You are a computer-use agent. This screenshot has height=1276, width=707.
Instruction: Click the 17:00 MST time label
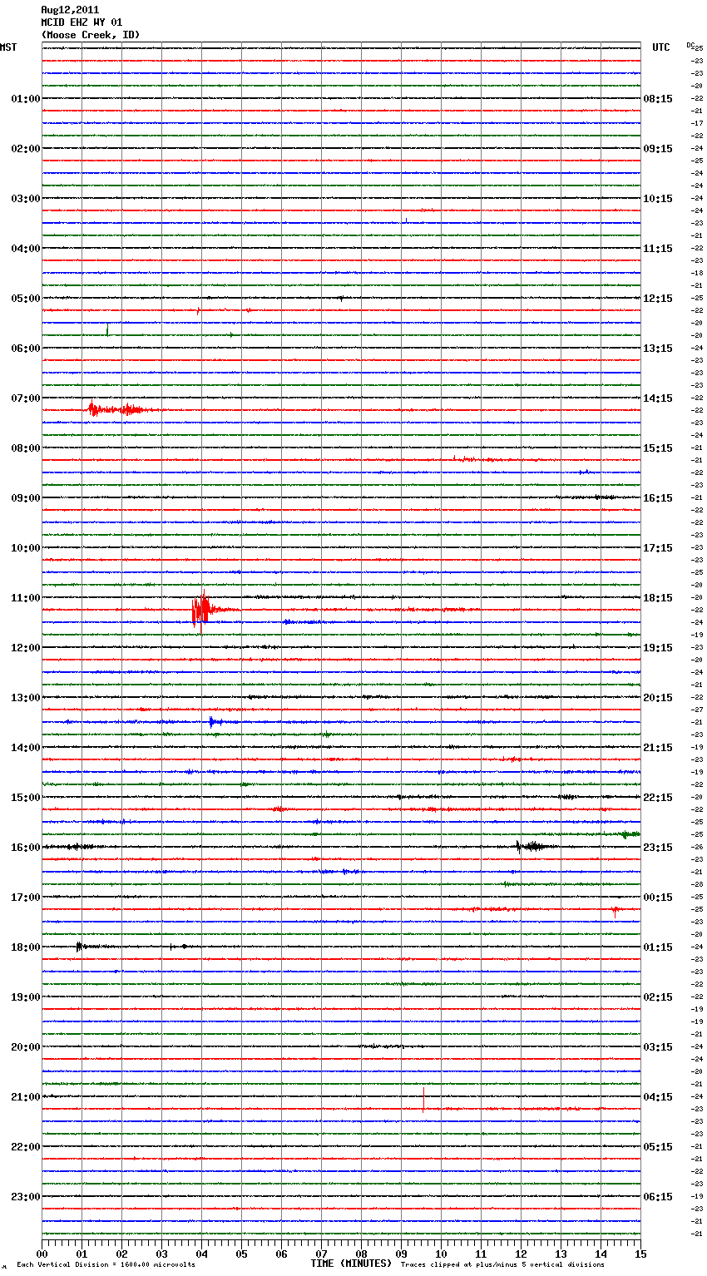coord(26,898)
